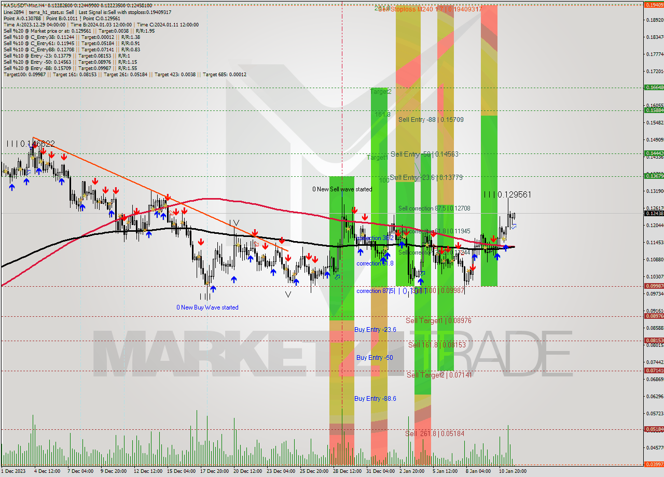Click the blue 'correction 61.8' label
664x477 pixels.
pos(375,263)
